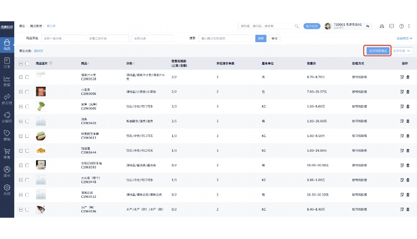Tick the select-all checkbox in table header
Screen dimensions: 417x239
27,63
